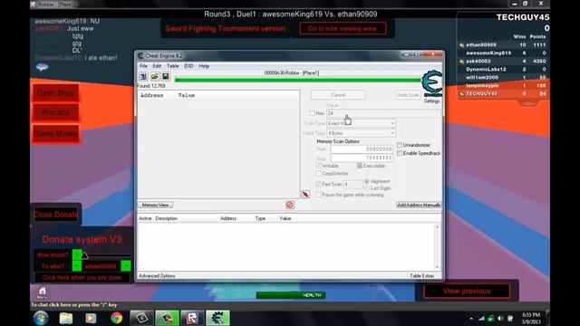The height and width of the screenshot is (326, 580).
Task: Click the green left arrow beside ethan90909
Action: 76,266
